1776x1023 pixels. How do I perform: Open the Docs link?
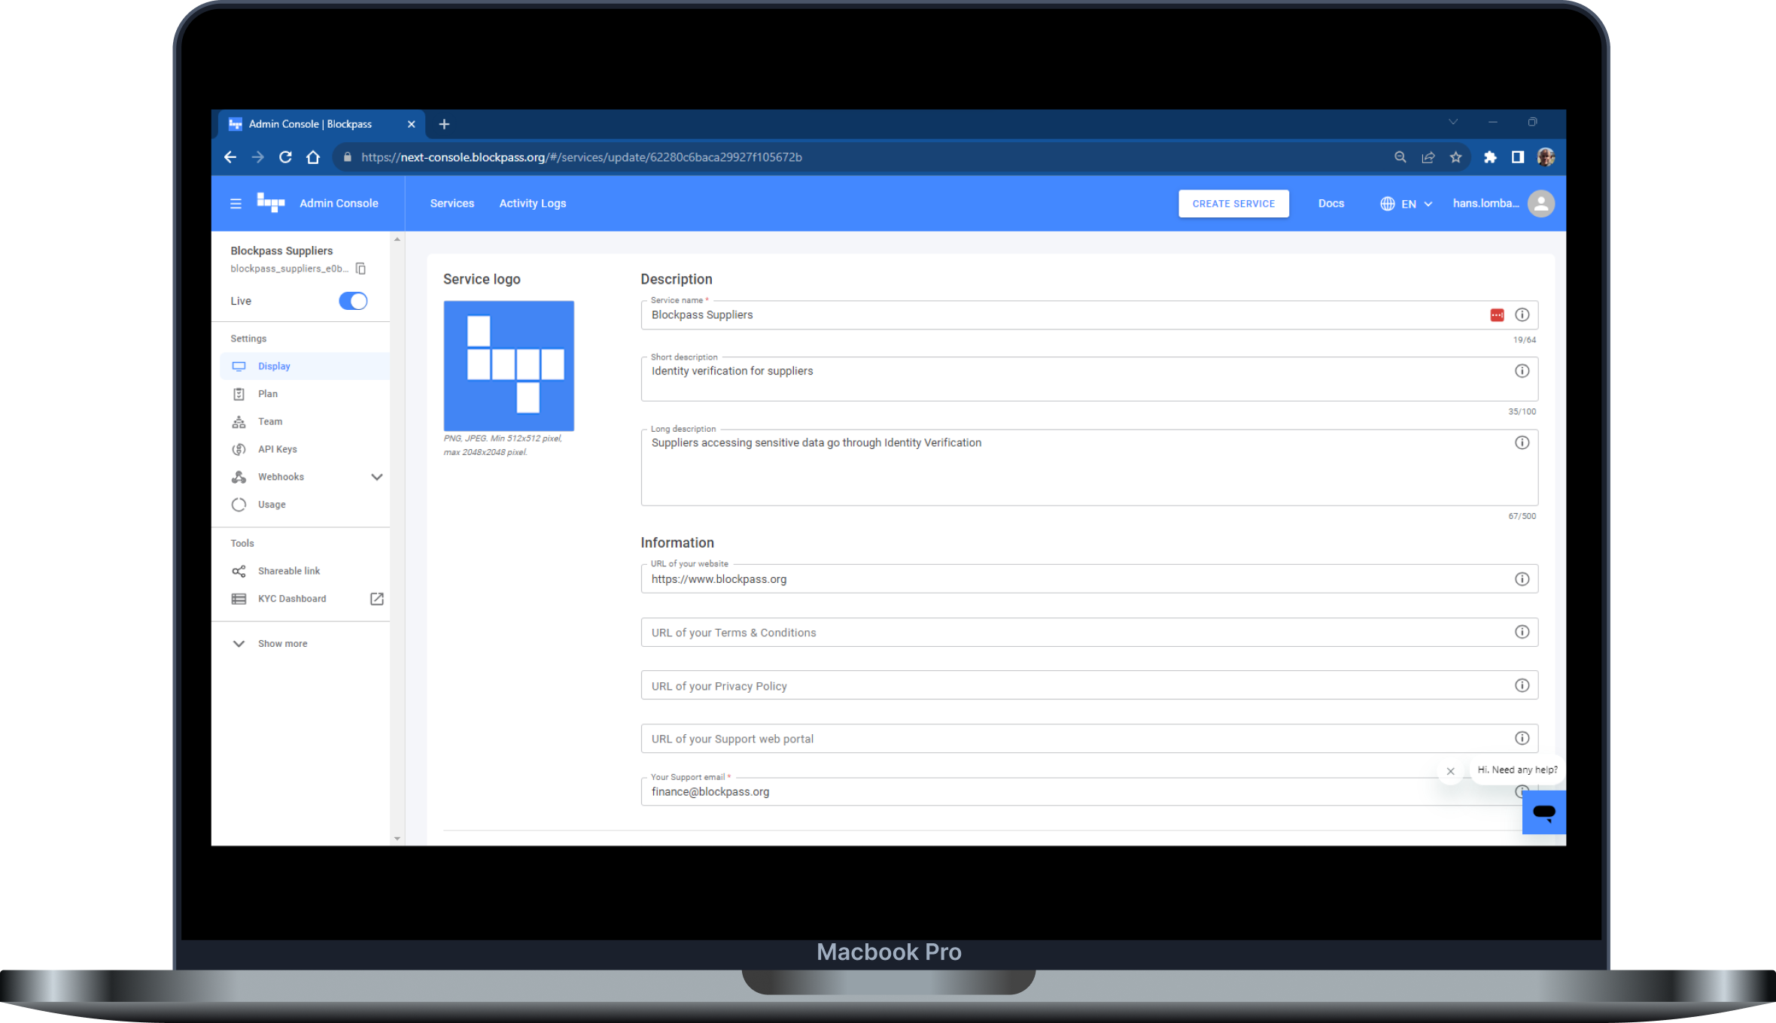[1330, 203]
